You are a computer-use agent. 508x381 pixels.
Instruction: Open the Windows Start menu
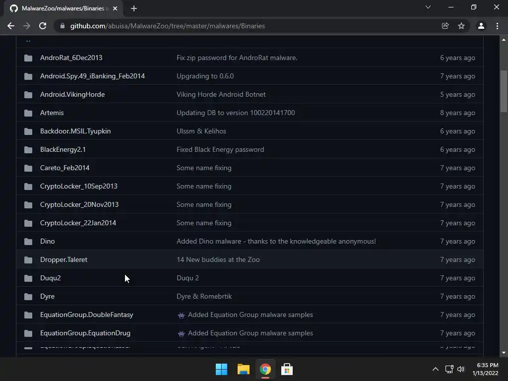tap(222, 369)
